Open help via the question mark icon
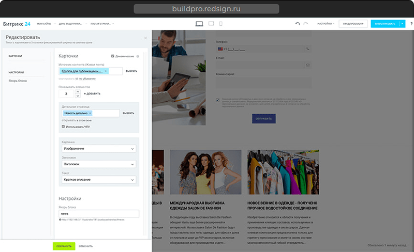The width and height of the screenshot is (414, 252). pos(411,24)
